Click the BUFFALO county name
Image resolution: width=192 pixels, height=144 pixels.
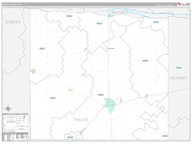120,12
